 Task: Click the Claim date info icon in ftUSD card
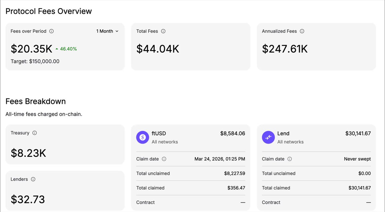point(164,159)
